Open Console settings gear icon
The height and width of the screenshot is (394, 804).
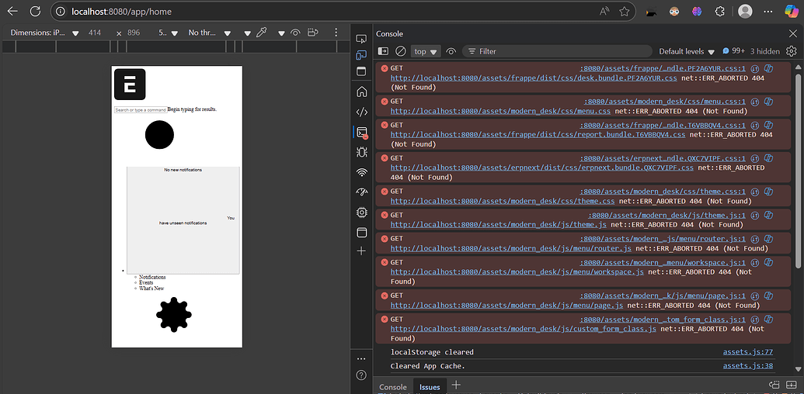pyautogui.click(x=791, y=51)
